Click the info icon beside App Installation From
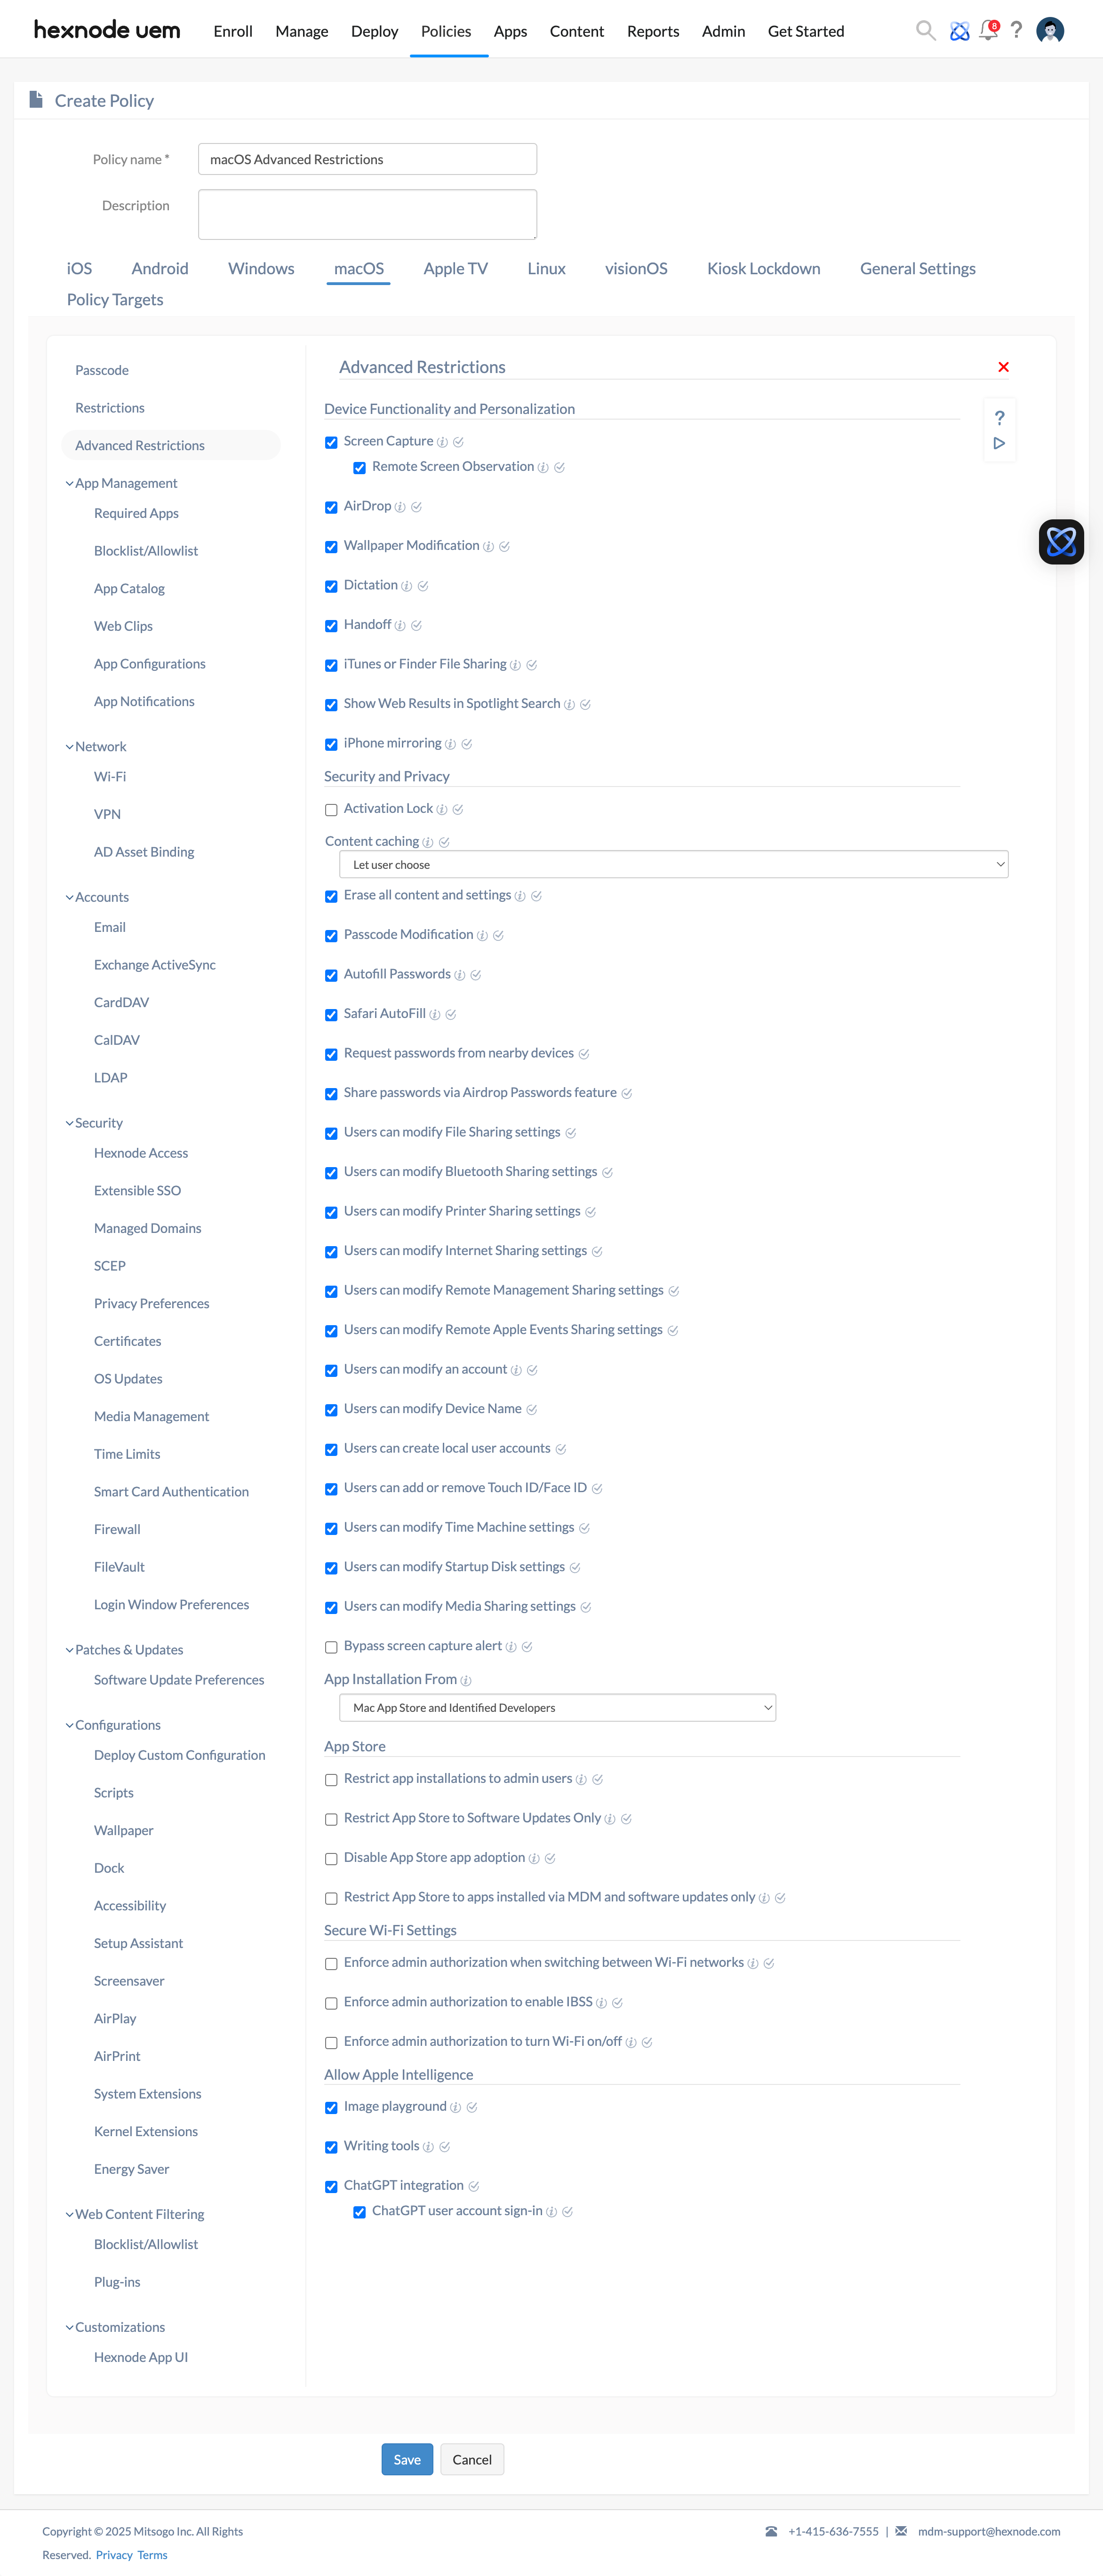The height and width of the screenshot is (2576, 1103). coord(466,1680)
